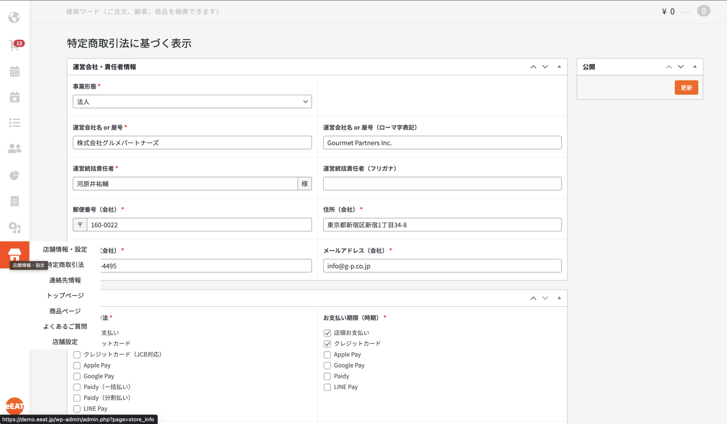
Task: Click the calendar with X icon
Action: [x=15, y=97]
